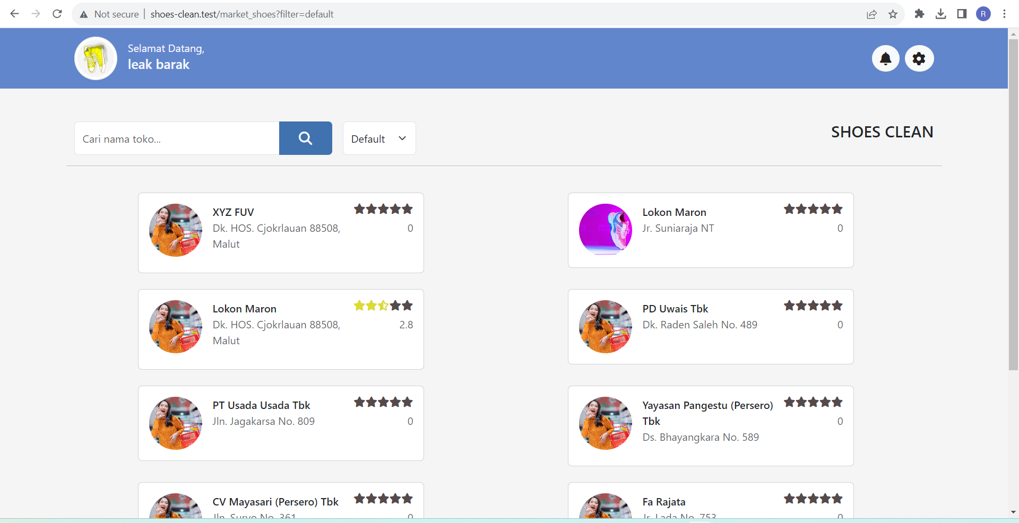The height and width of the screenshot is (523, 1019).
Task: Click the yellow shoe profile logo
Action: 96,58
